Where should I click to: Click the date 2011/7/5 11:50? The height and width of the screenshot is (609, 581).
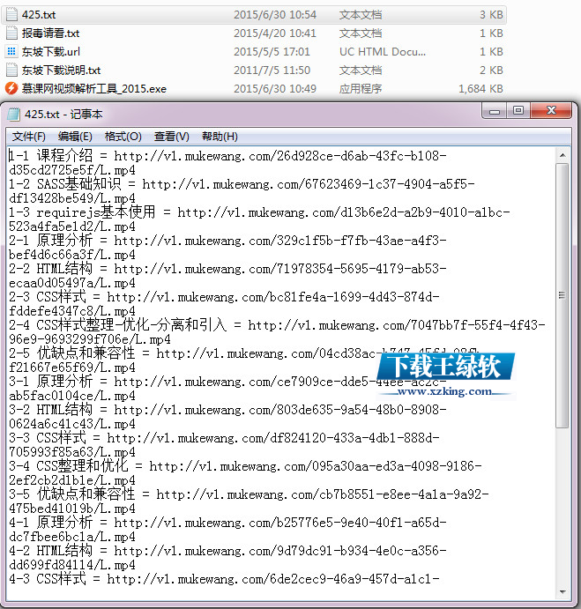[272, 71]
